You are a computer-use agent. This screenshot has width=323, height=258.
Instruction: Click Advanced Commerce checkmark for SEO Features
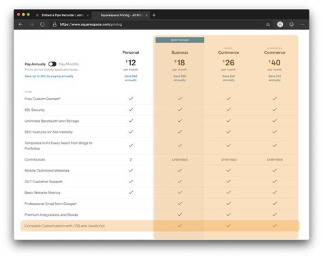(275, 131)
